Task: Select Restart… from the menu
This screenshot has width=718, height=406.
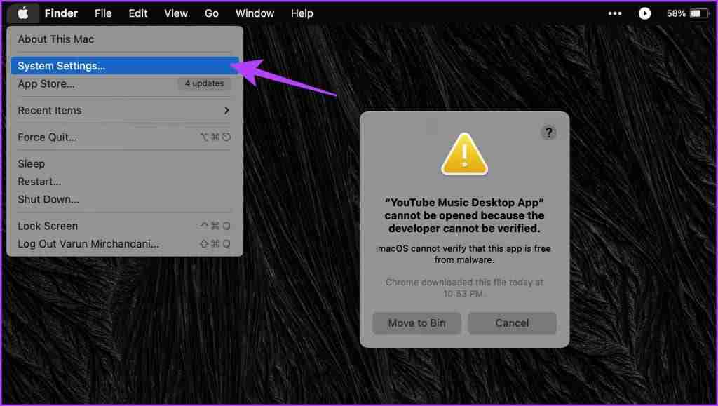Action: pyautogui.click(x=125, y=182)
